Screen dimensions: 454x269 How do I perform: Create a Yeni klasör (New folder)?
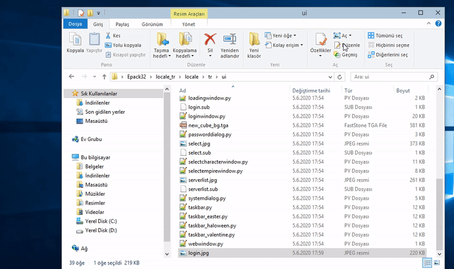pyautogui.click(x=254, y=45)
